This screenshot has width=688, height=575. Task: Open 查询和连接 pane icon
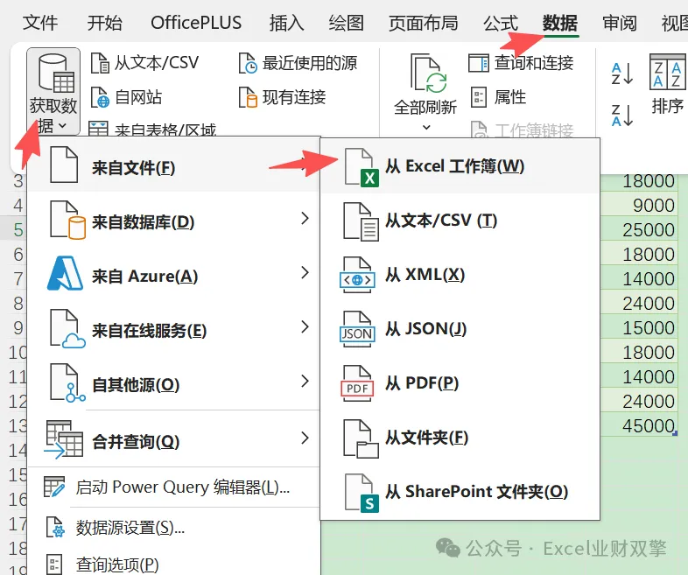pos(478,63)
